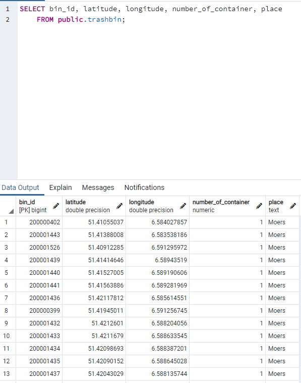This screenshot has width=301, height=383.
Task: Click the number_of_container column pencil icon
Action: [259, 206]
